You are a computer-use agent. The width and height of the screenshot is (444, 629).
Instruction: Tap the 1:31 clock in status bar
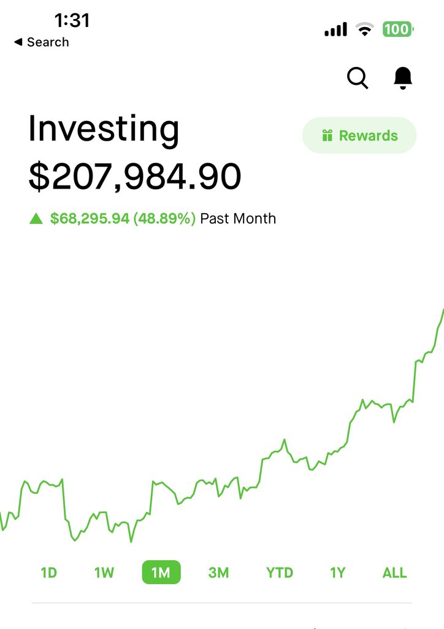pos(72,20)
